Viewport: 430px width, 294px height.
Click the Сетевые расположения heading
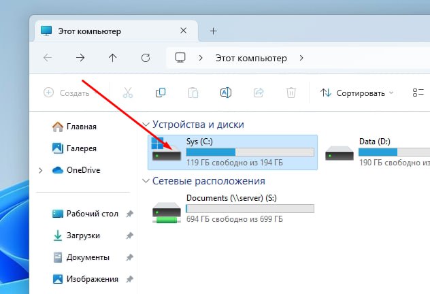point(209,181)
